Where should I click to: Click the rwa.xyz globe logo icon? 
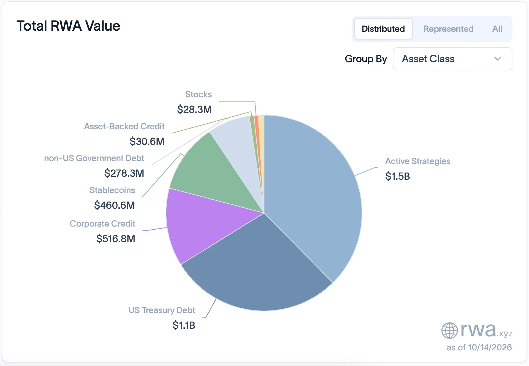point(450,330)
